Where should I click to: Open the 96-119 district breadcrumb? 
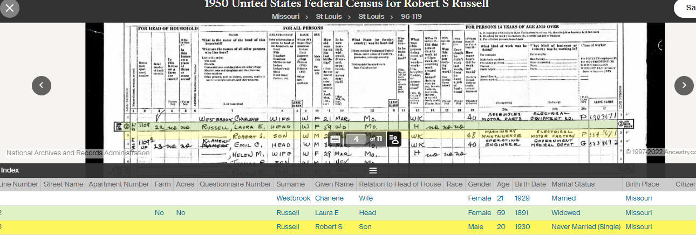pos(411,16)
